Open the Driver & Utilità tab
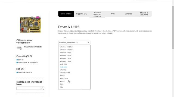The image size is (174, 97). (x=66, y=14)
